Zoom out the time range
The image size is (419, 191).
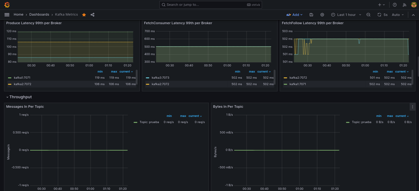(x=369, y=15)
